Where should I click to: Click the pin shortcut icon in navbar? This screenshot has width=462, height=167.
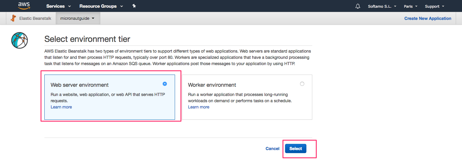[134, 6]
